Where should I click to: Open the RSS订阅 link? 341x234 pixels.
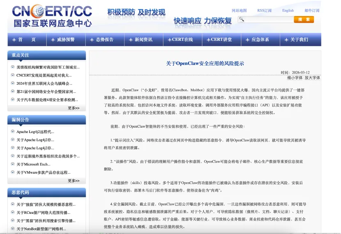pos(265,10)
